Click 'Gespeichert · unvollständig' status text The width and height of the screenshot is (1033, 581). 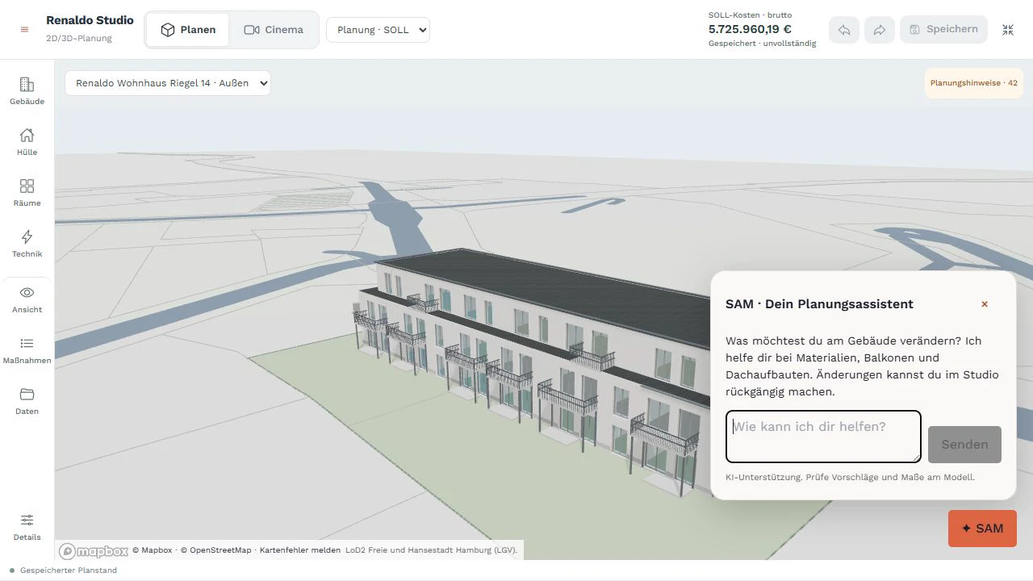tap(762, 44)
